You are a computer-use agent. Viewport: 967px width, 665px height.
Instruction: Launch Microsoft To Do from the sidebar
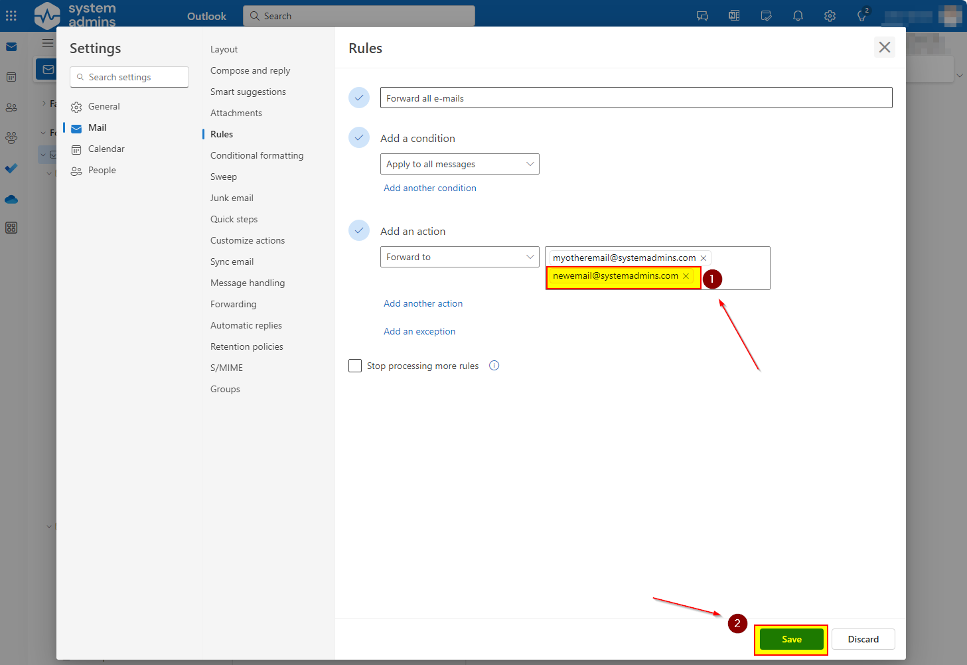(x=11, y=169)
